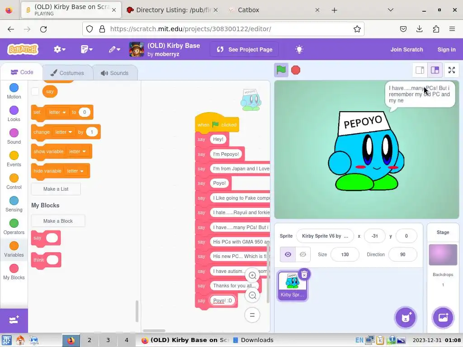
Task: Click Sign in link
Action: point(446,50)
